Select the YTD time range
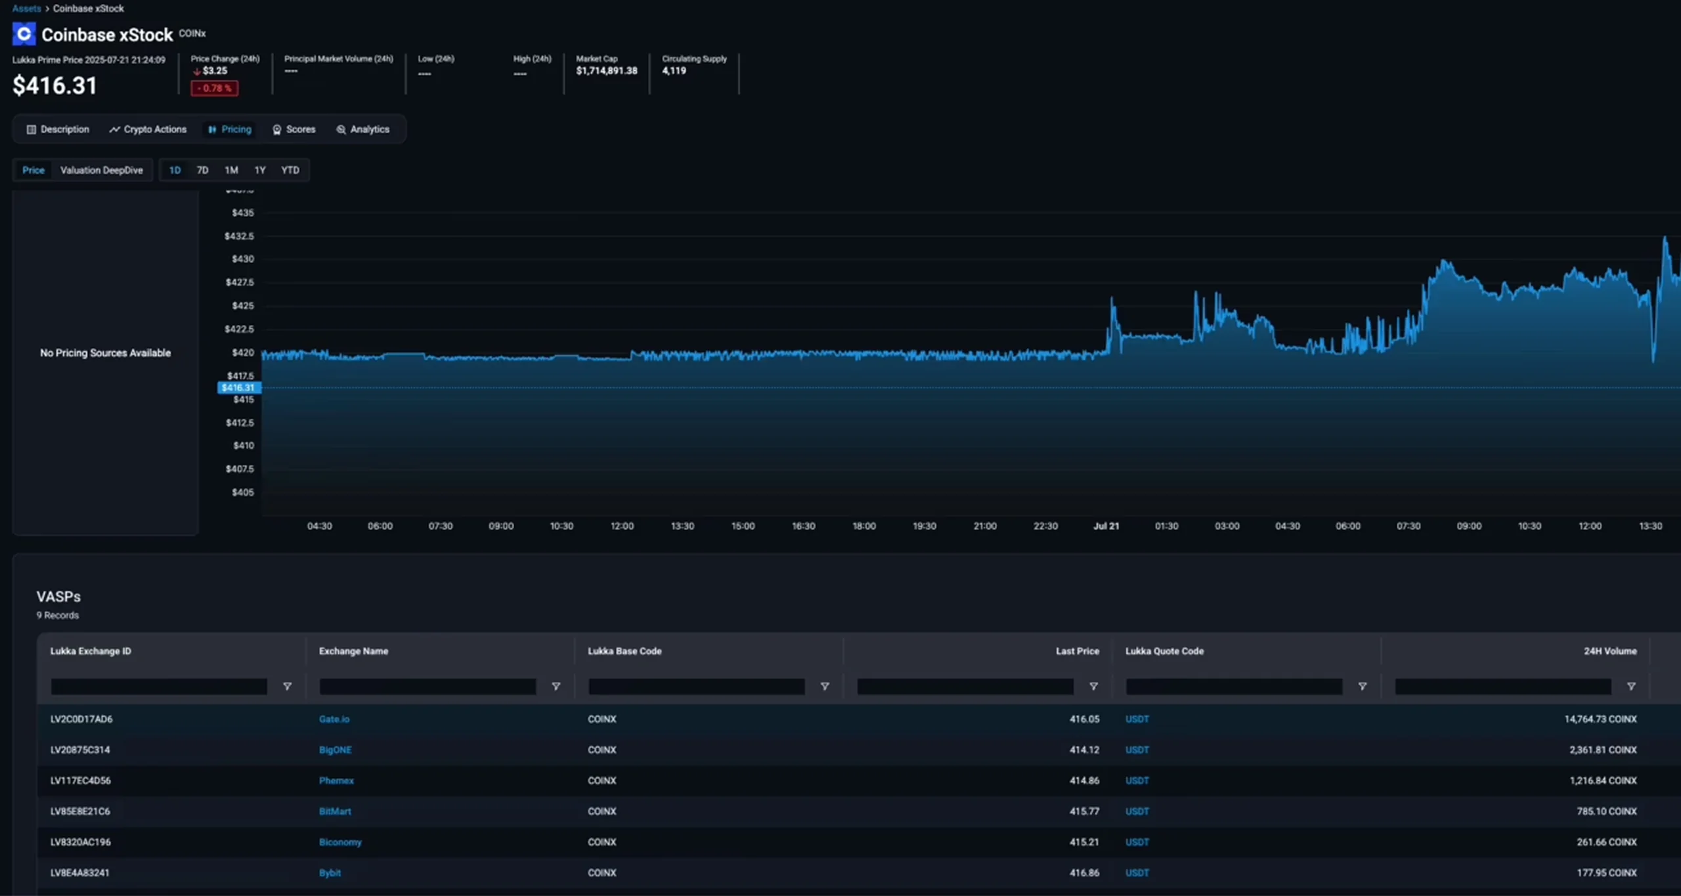This screenshot has height=896, width=1681. 290,170
